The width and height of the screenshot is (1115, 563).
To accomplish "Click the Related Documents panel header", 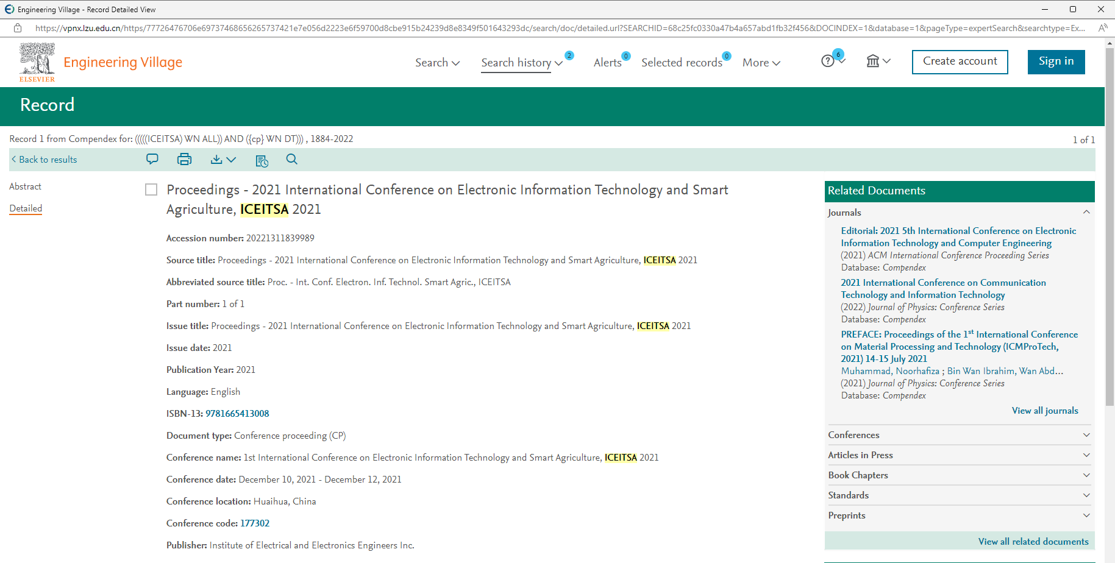I will click(x=960, y=191).
